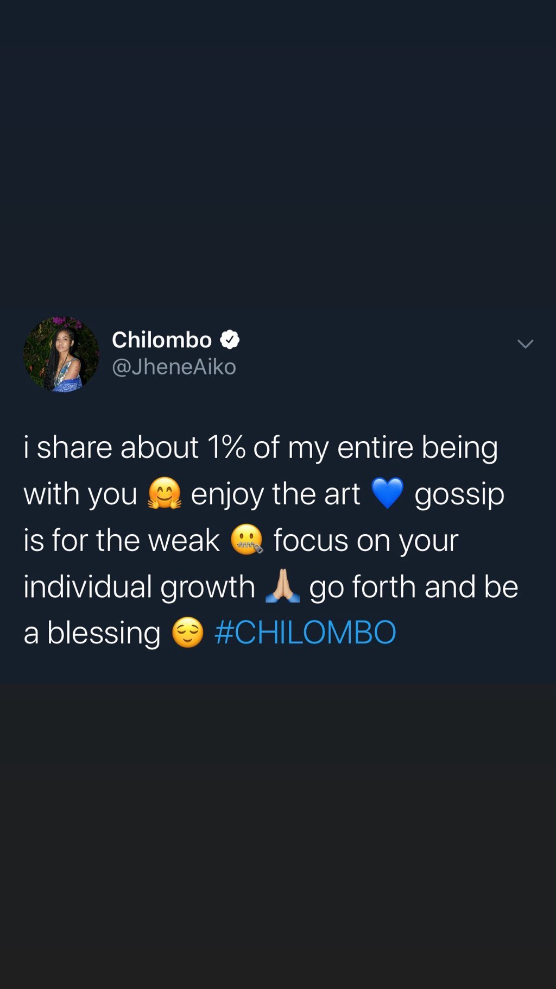Click the "individual growth" text

pos(140,587)
